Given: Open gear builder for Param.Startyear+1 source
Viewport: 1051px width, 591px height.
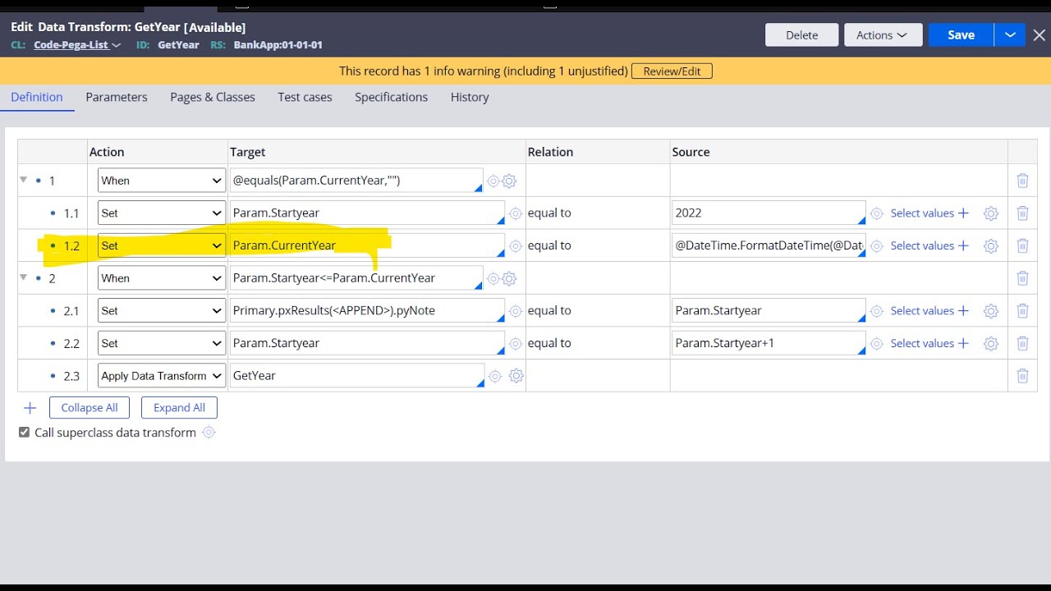Looking at the screenshot, I should point(991,343).
